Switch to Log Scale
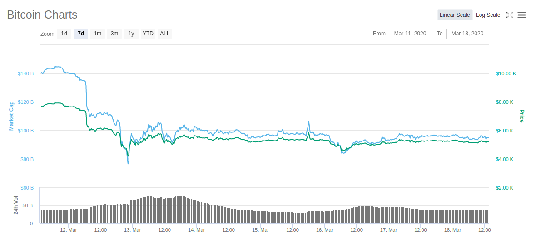This screenshot has width=536, height=234. pyautogui.click(x=488, y=15)
